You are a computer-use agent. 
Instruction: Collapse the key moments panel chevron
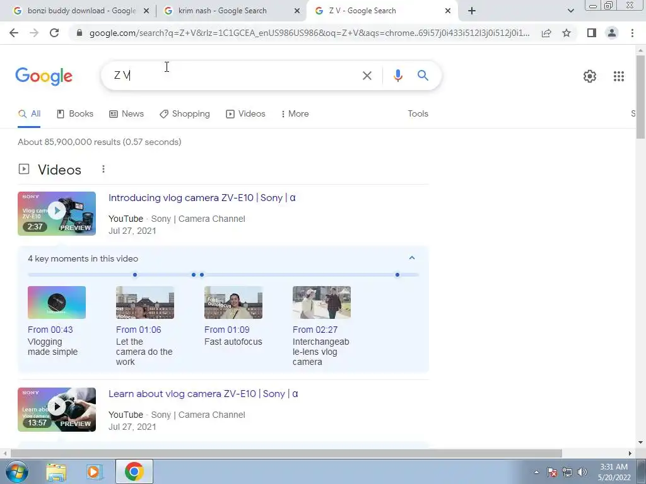click(411, 258)
